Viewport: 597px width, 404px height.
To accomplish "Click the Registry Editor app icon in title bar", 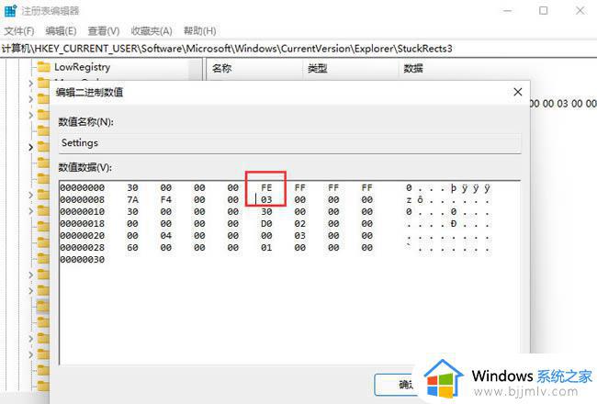I will click(x=10, y=11).
